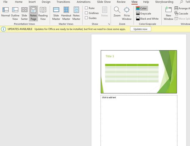Open Show group dialog launcher

[109, 24]
